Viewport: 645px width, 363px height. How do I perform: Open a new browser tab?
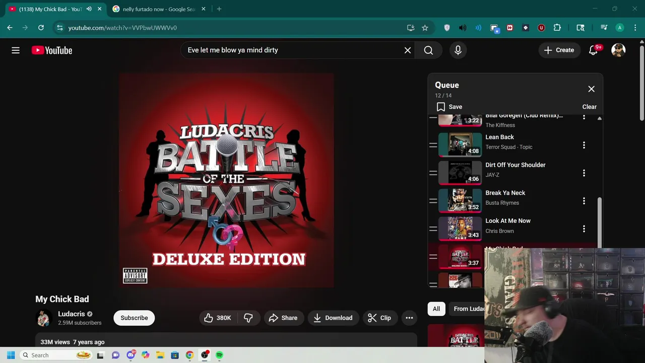219,9
